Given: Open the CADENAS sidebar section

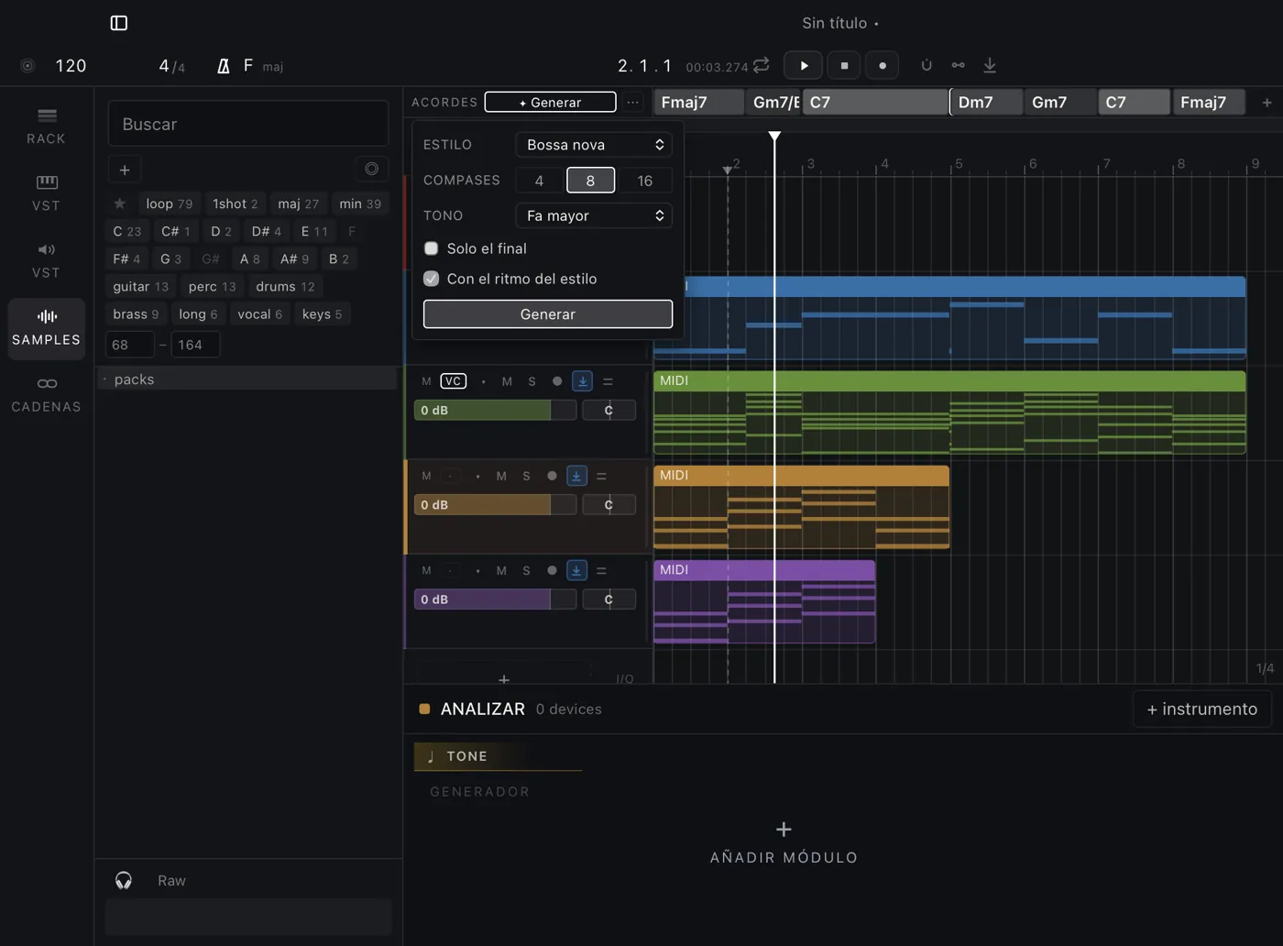Looking at the screenshot, I should point(46,394).
